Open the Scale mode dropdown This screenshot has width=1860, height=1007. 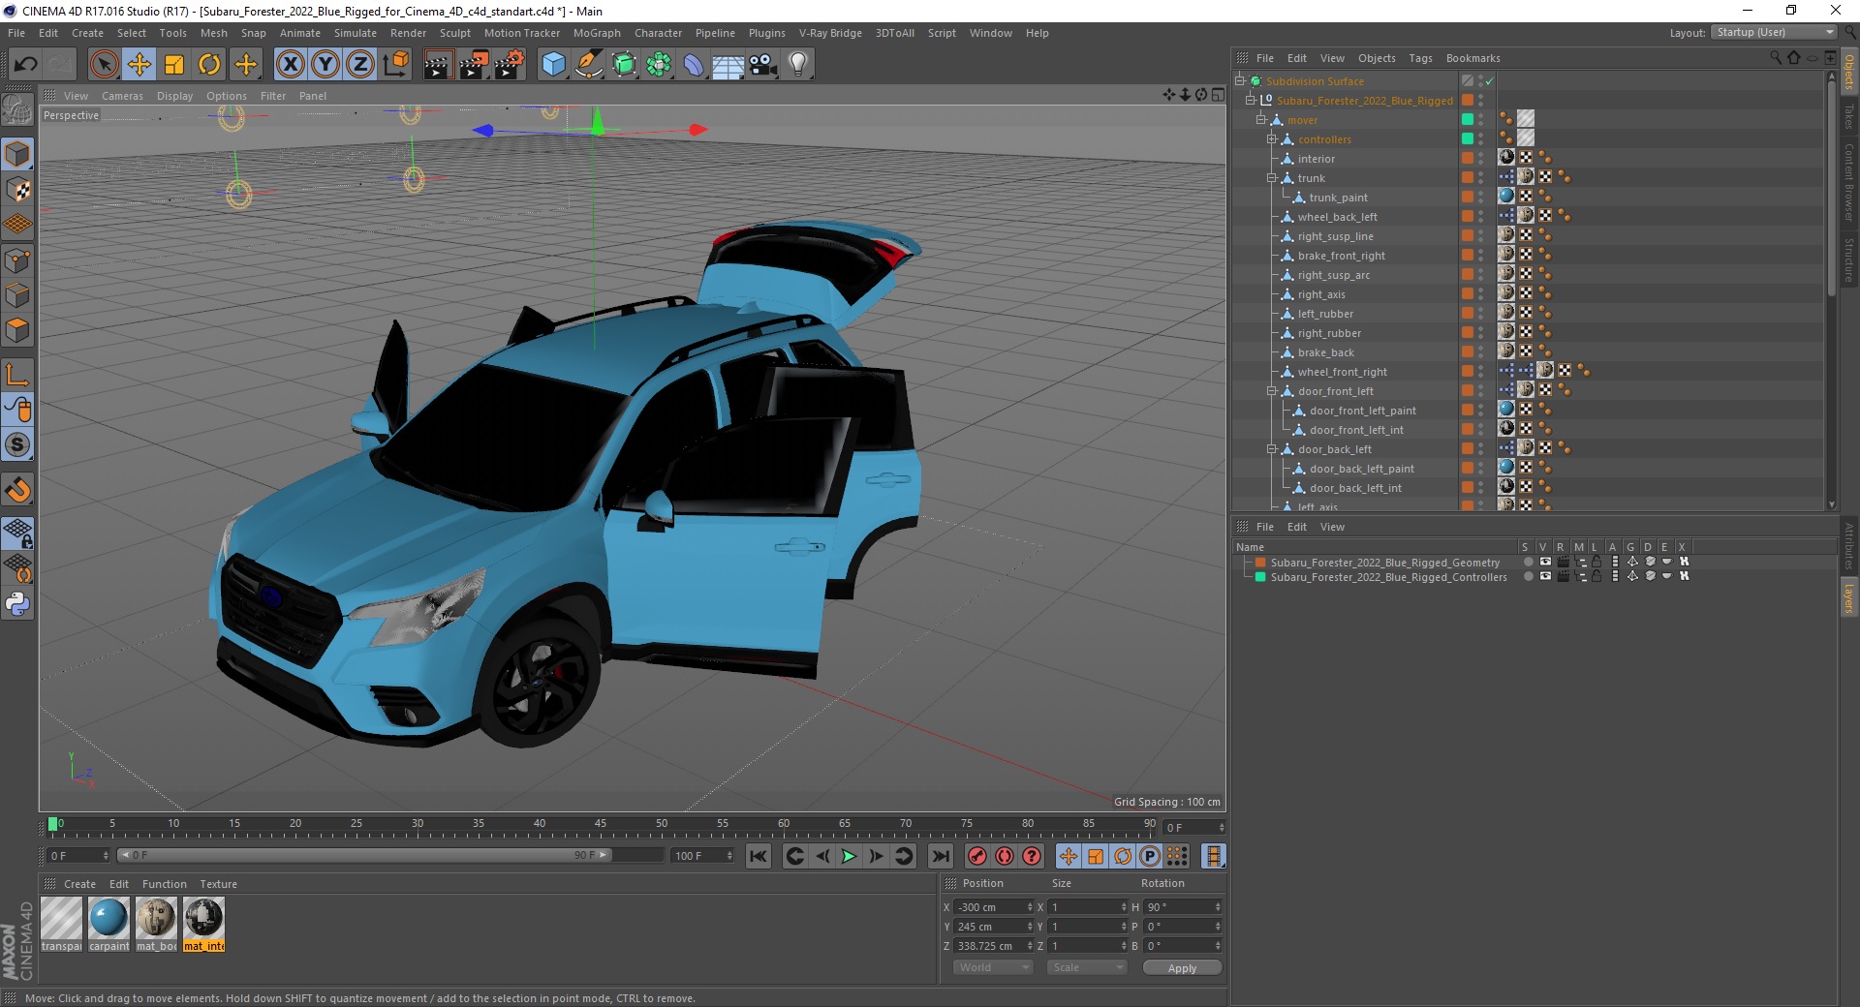coord(1087,967)
